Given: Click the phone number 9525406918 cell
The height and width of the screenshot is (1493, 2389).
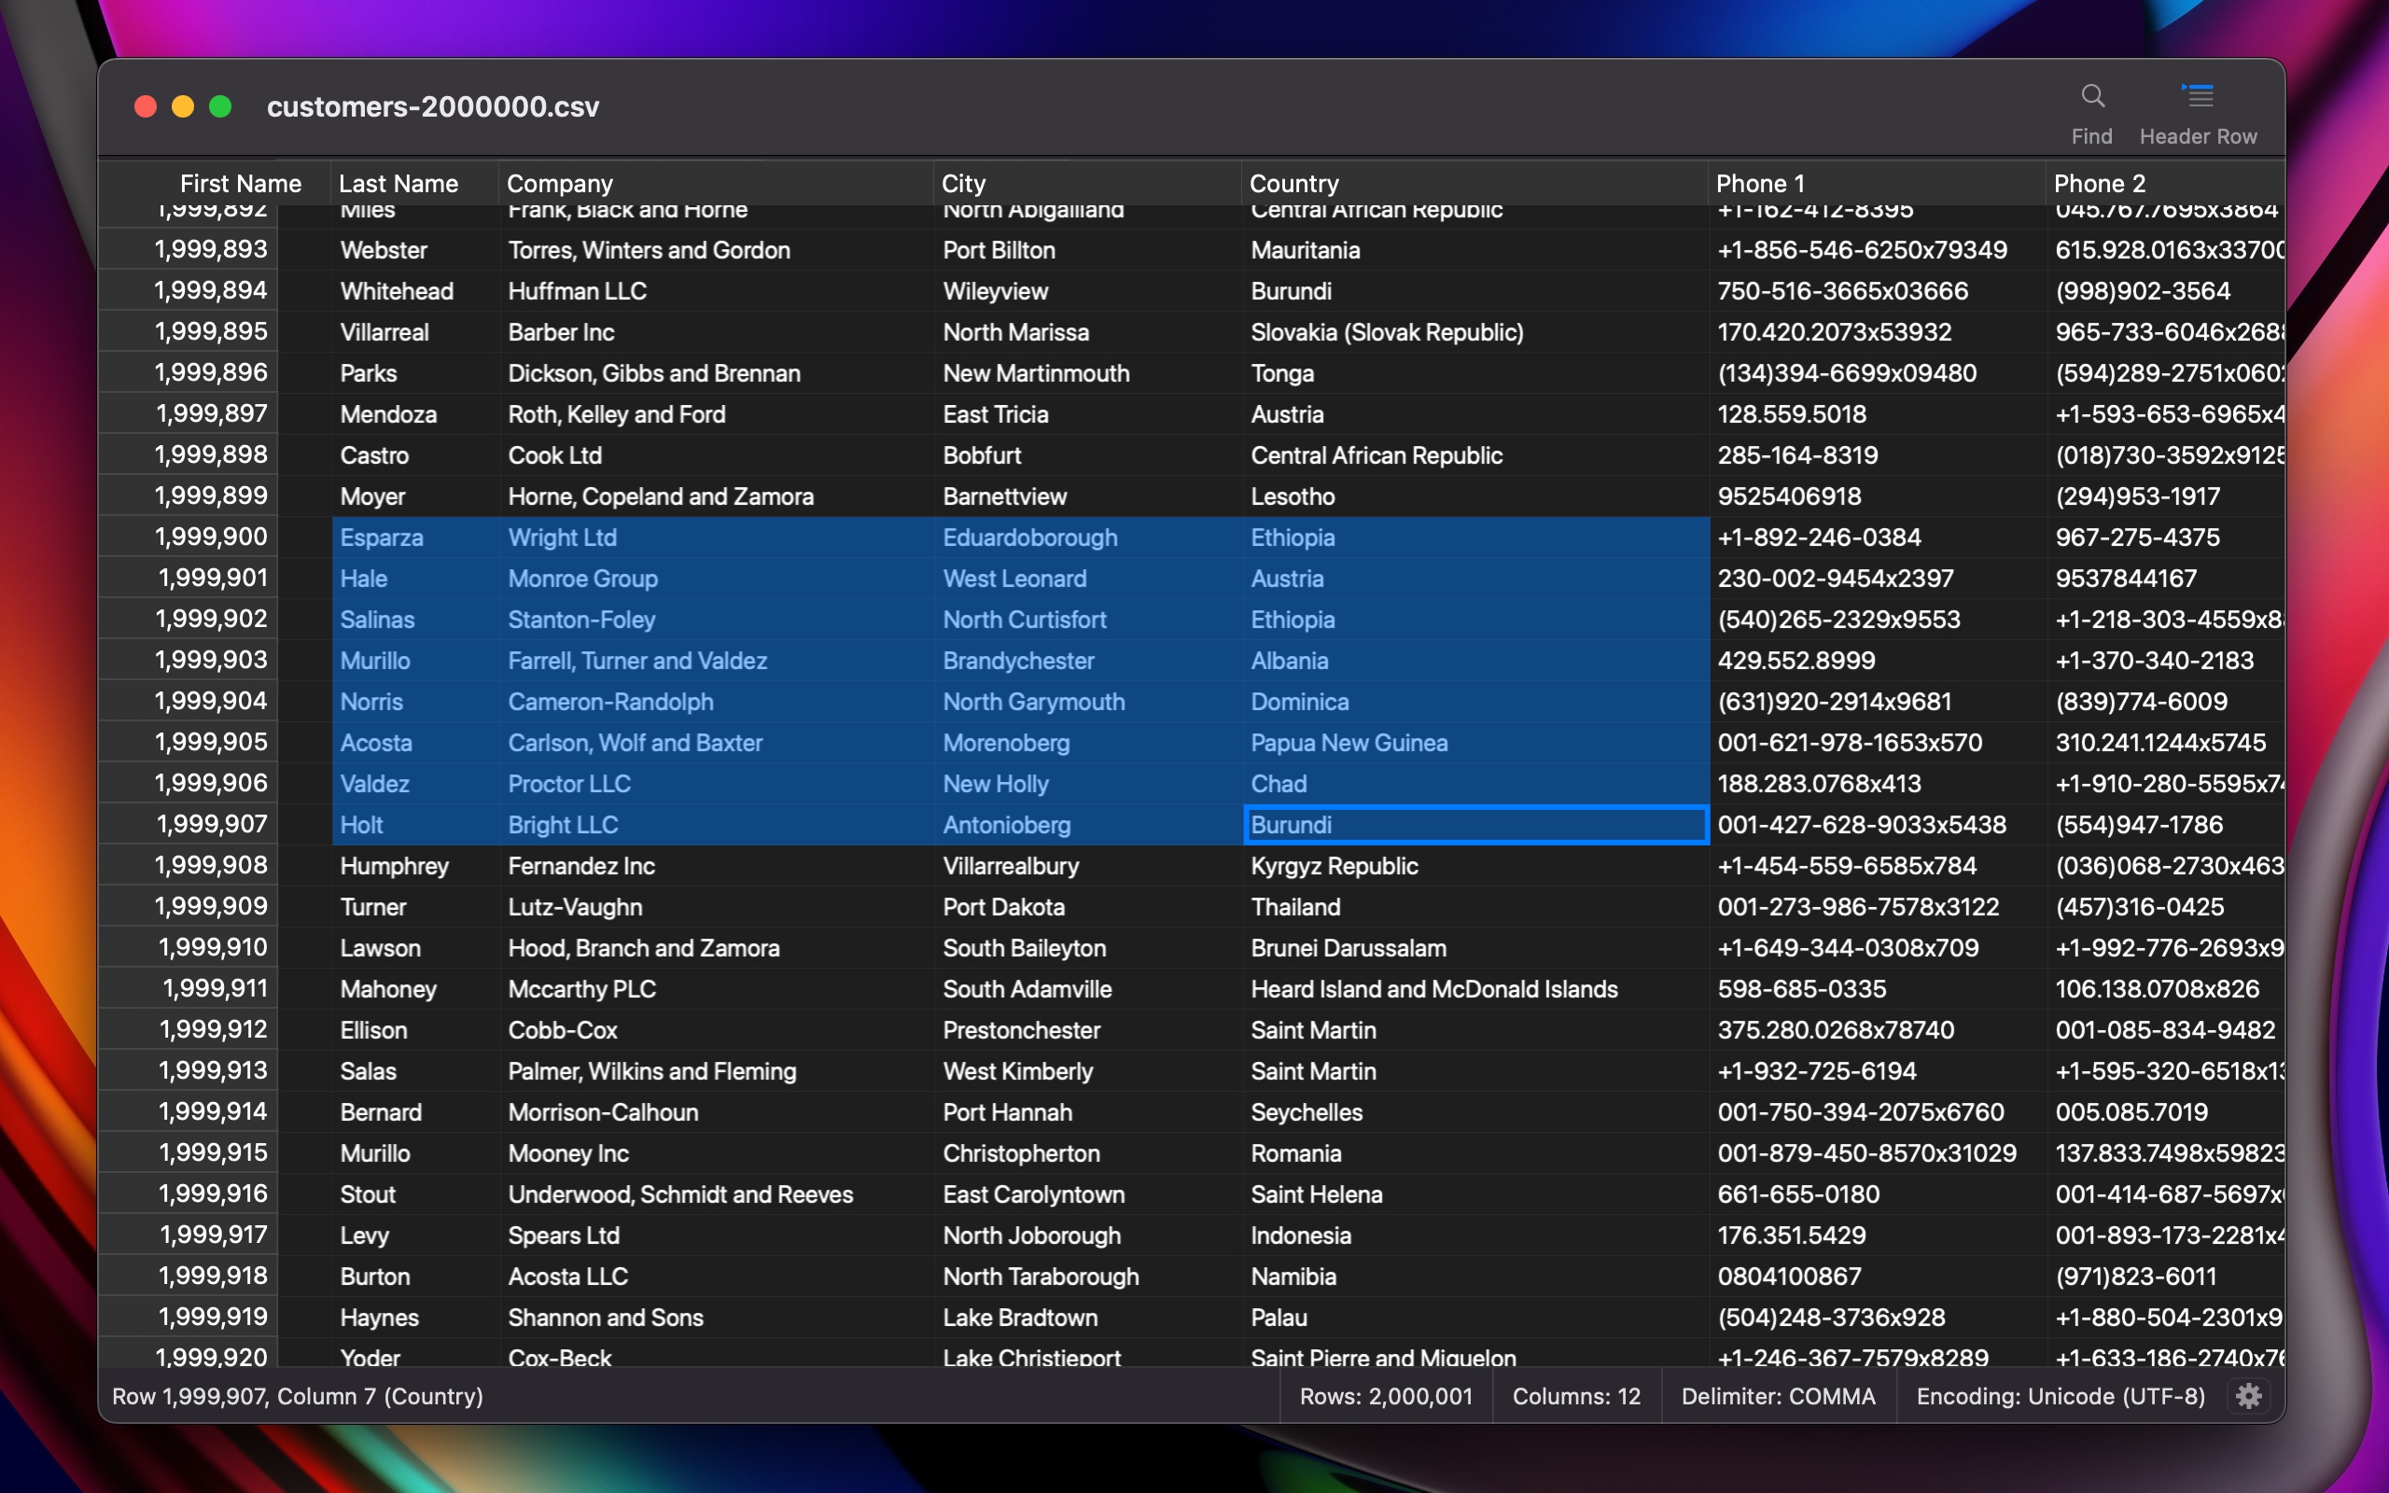Looking at the screenshot, I should click(x=1789, y=496).
